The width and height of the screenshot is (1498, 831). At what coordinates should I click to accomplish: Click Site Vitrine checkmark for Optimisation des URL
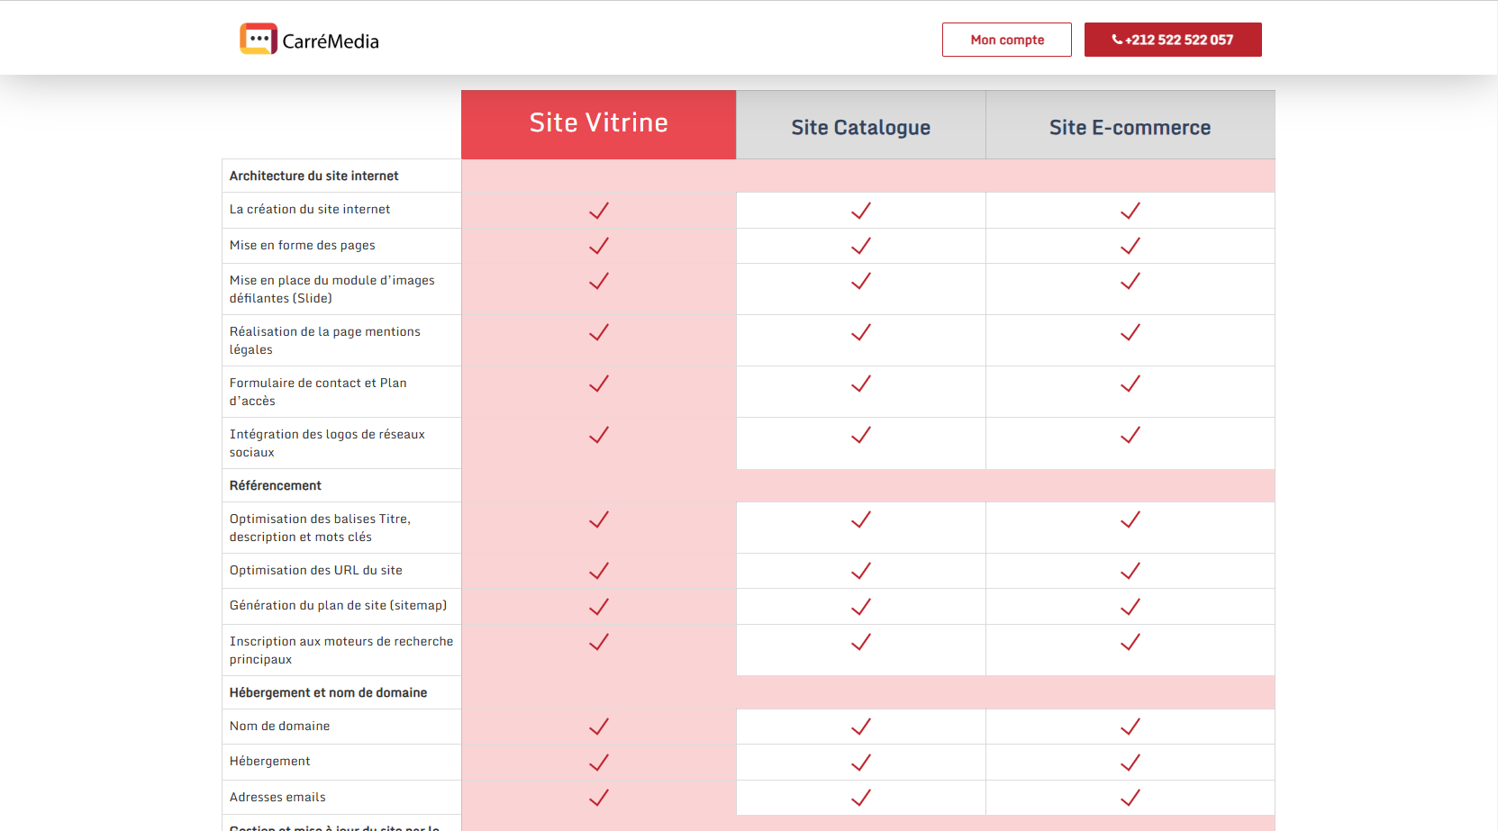(599, 571)
